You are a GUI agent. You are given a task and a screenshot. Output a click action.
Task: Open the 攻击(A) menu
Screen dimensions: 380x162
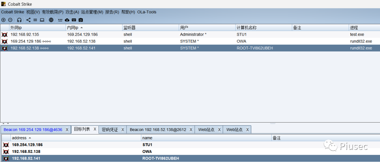[72, 12]
